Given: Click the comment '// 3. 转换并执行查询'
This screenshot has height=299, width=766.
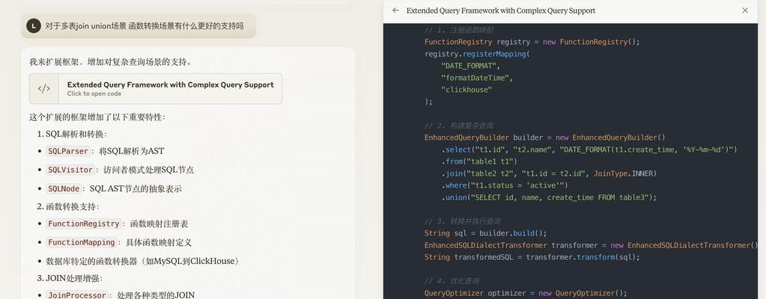Looking at the screenshot, I should pyautogui.click(x=462, y=221).
